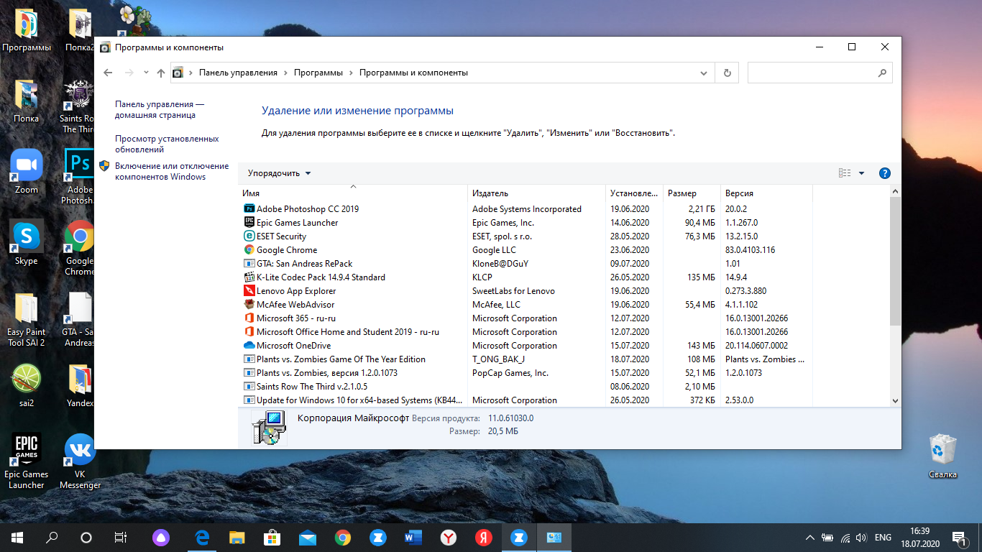Click the Epic Games Launcher list icon
Screen dimensions: 982x552
click(249, 223)
